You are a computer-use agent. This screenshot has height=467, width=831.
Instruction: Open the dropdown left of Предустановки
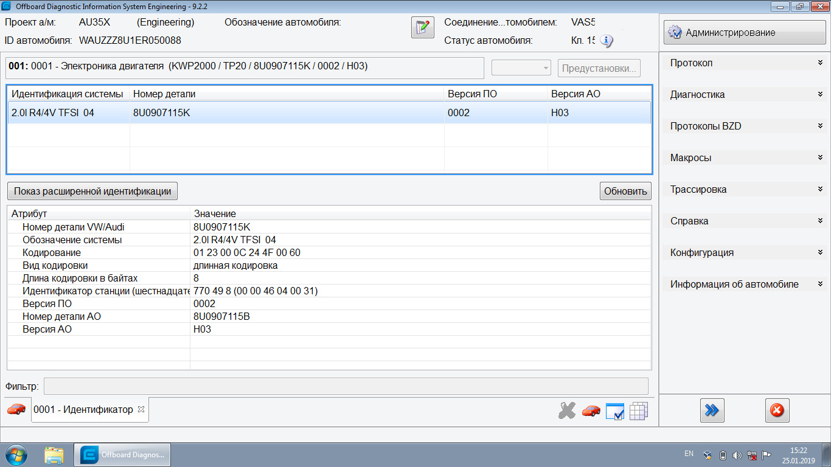[x=521, y=68]
